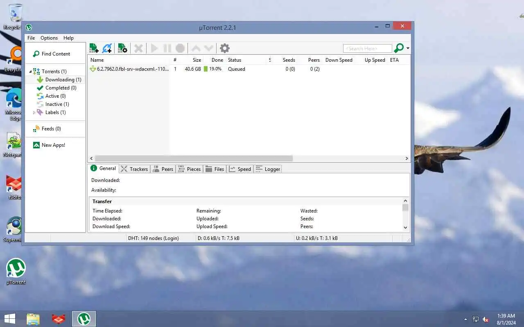Switch to the Pieces tab

189,169
